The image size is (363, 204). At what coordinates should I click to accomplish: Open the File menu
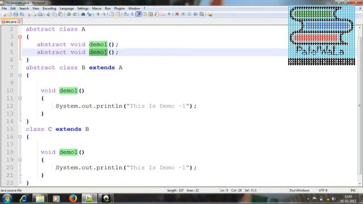coord(4,8)
